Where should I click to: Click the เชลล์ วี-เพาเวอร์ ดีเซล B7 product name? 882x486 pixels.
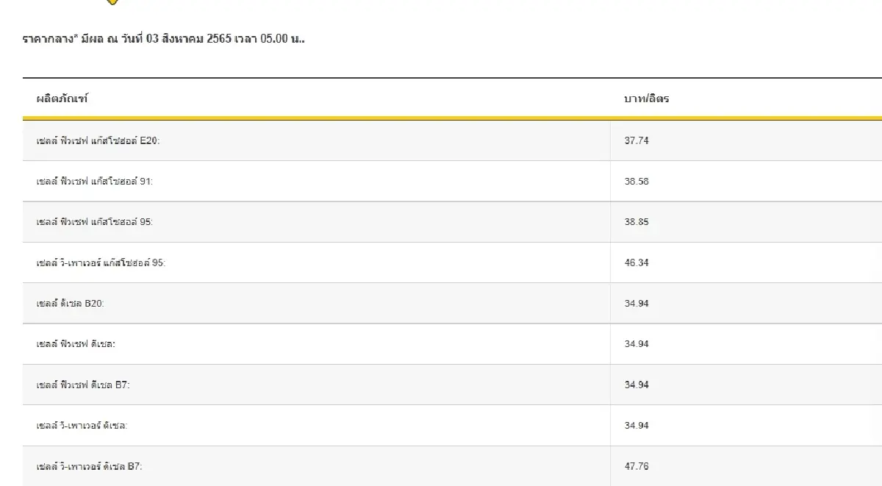[x=90, y=466]
